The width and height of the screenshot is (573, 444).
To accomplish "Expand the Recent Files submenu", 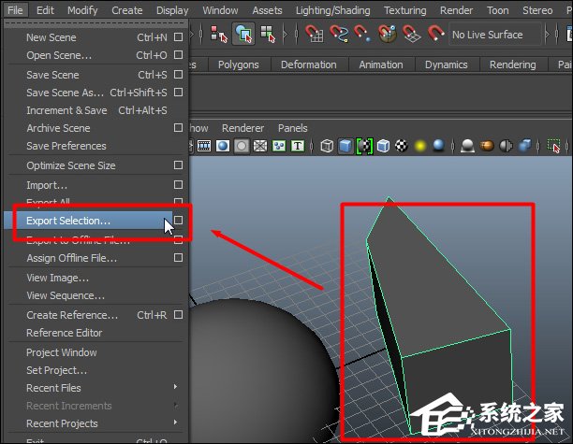I will [x=175, y=388].
